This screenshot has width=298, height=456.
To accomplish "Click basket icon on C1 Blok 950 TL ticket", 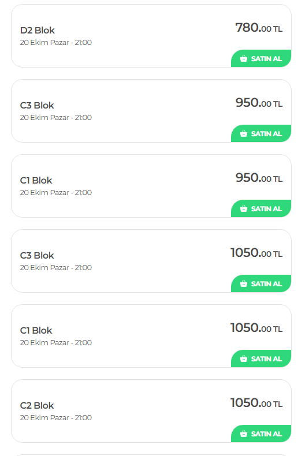I will point(244,209).
